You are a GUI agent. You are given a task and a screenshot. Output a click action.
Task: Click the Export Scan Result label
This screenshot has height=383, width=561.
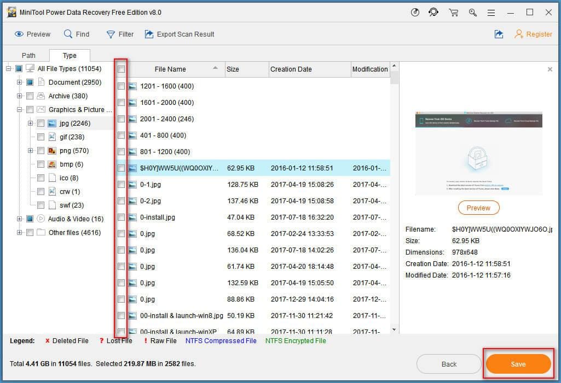(186, 34)
